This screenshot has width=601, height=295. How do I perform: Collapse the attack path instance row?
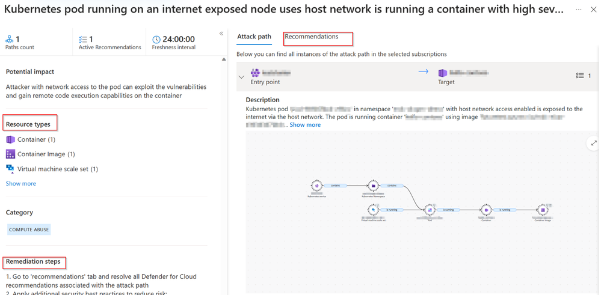tap(241, 77)
